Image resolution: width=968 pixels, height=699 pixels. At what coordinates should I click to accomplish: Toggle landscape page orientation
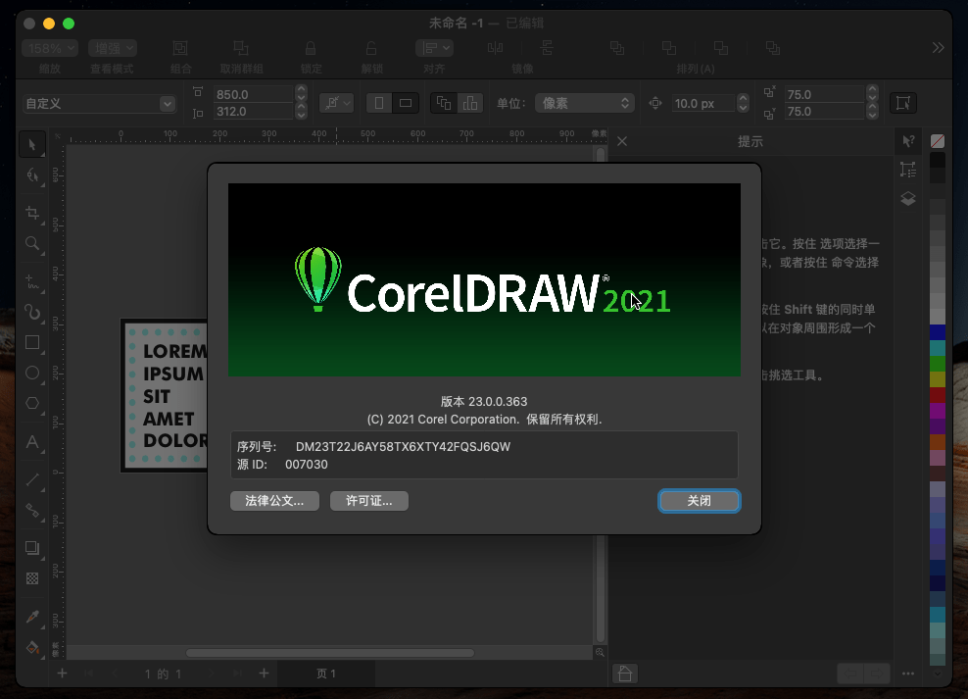coord(406,103)
